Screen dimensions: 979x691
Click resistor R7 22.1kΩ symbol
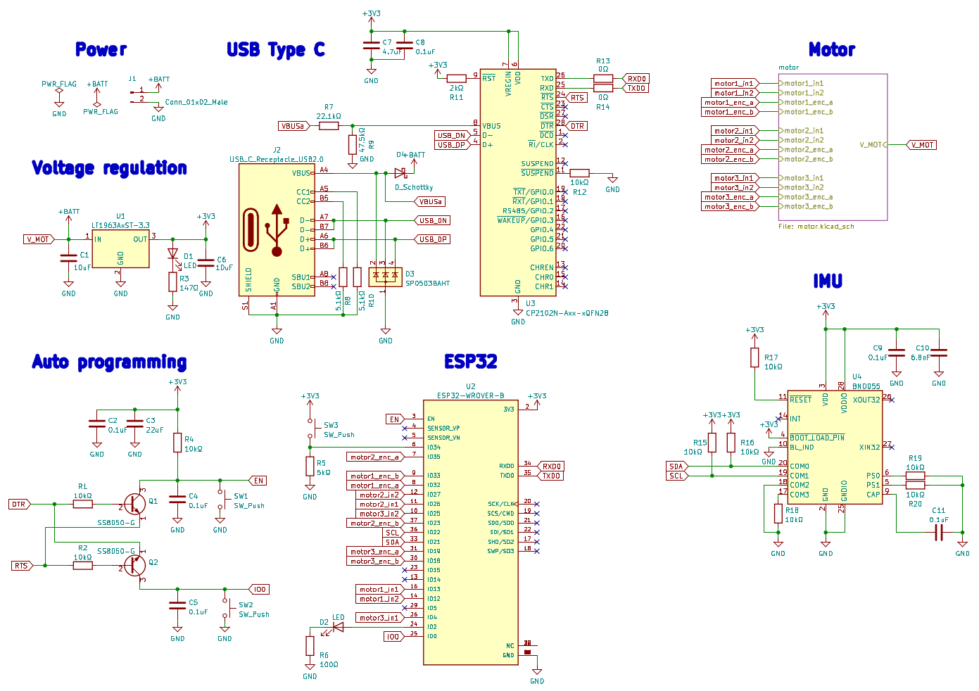click(329, 126)
